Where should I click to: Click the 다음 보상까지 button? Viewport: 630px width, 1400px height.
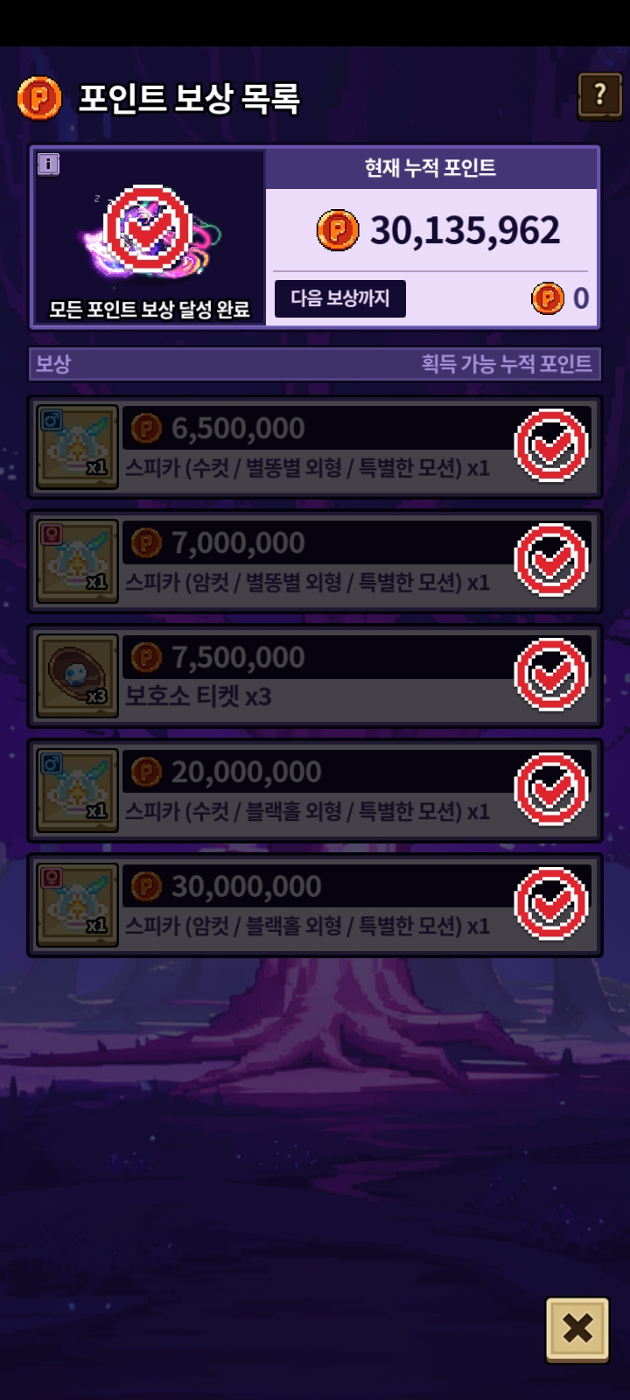click(340, 298)
